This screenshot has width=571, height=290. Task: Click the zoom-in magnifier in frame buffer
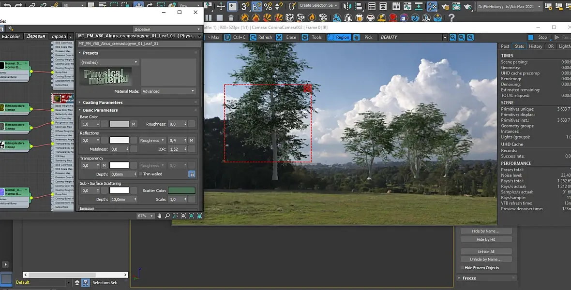pyautogui.click(x=453, y=37)
